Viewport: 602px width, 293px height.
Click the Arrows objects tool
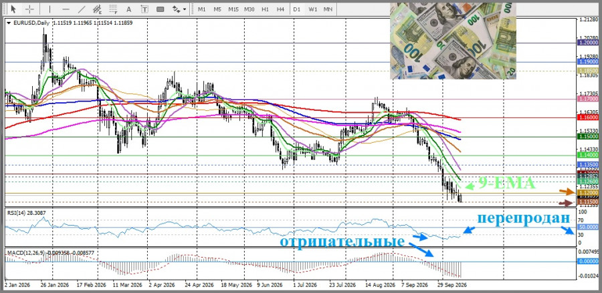(176, 9)
